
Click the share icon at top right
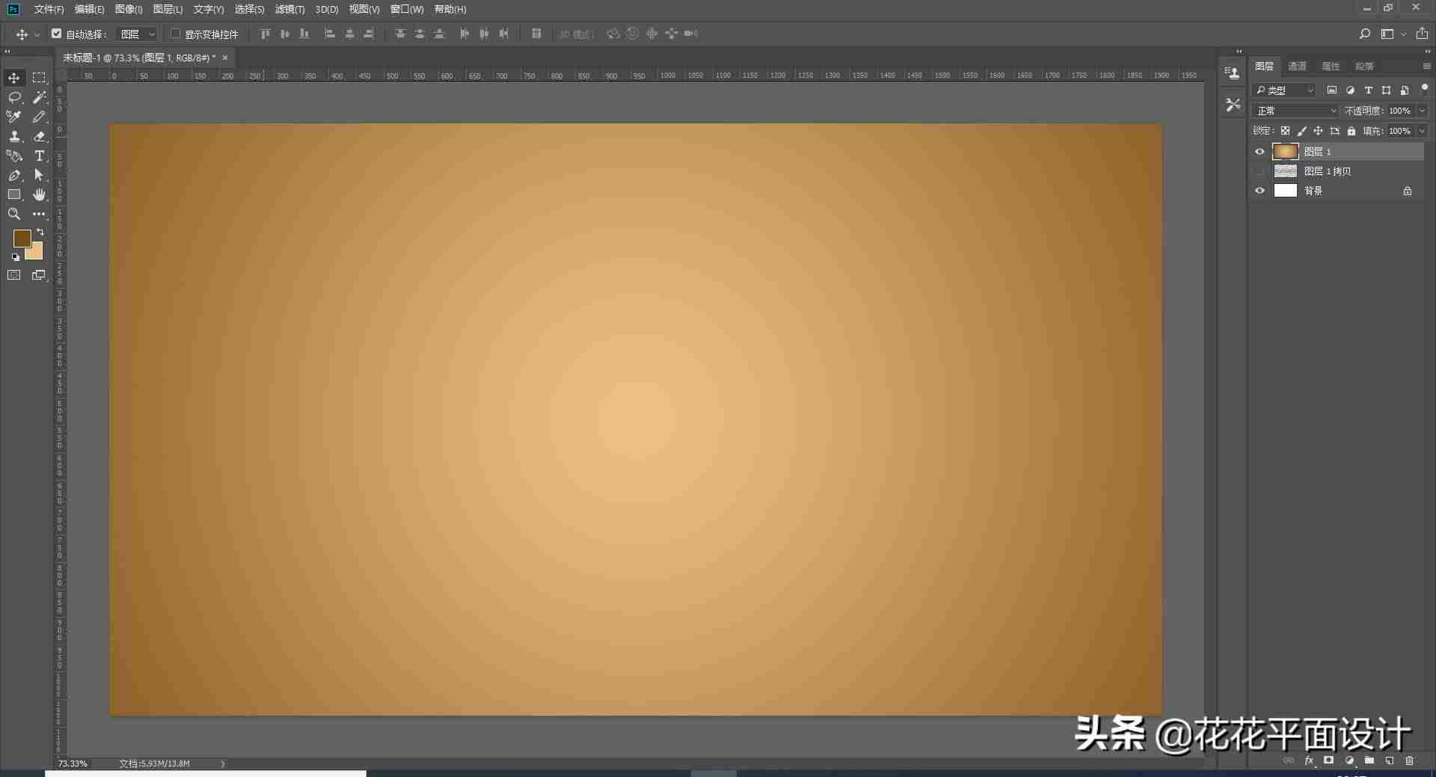(x=1422, y=34)
